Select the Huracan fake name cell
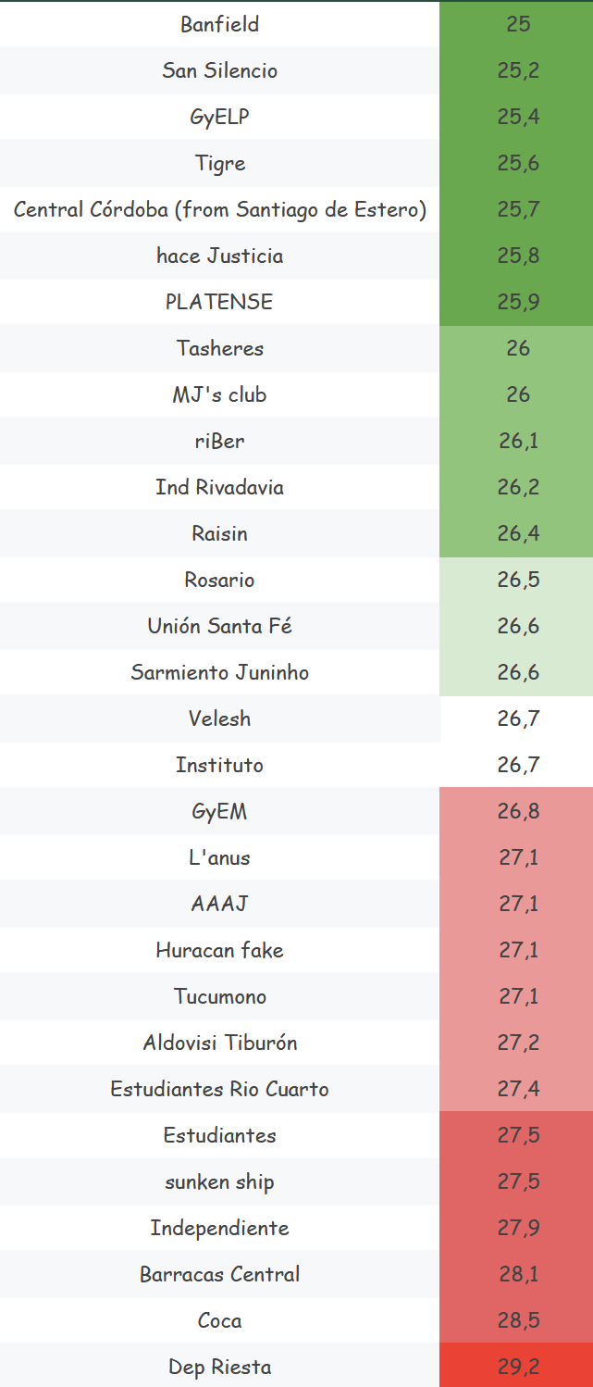The height and width of the screenshot is (1387, 593). click(x=220, y=951)
